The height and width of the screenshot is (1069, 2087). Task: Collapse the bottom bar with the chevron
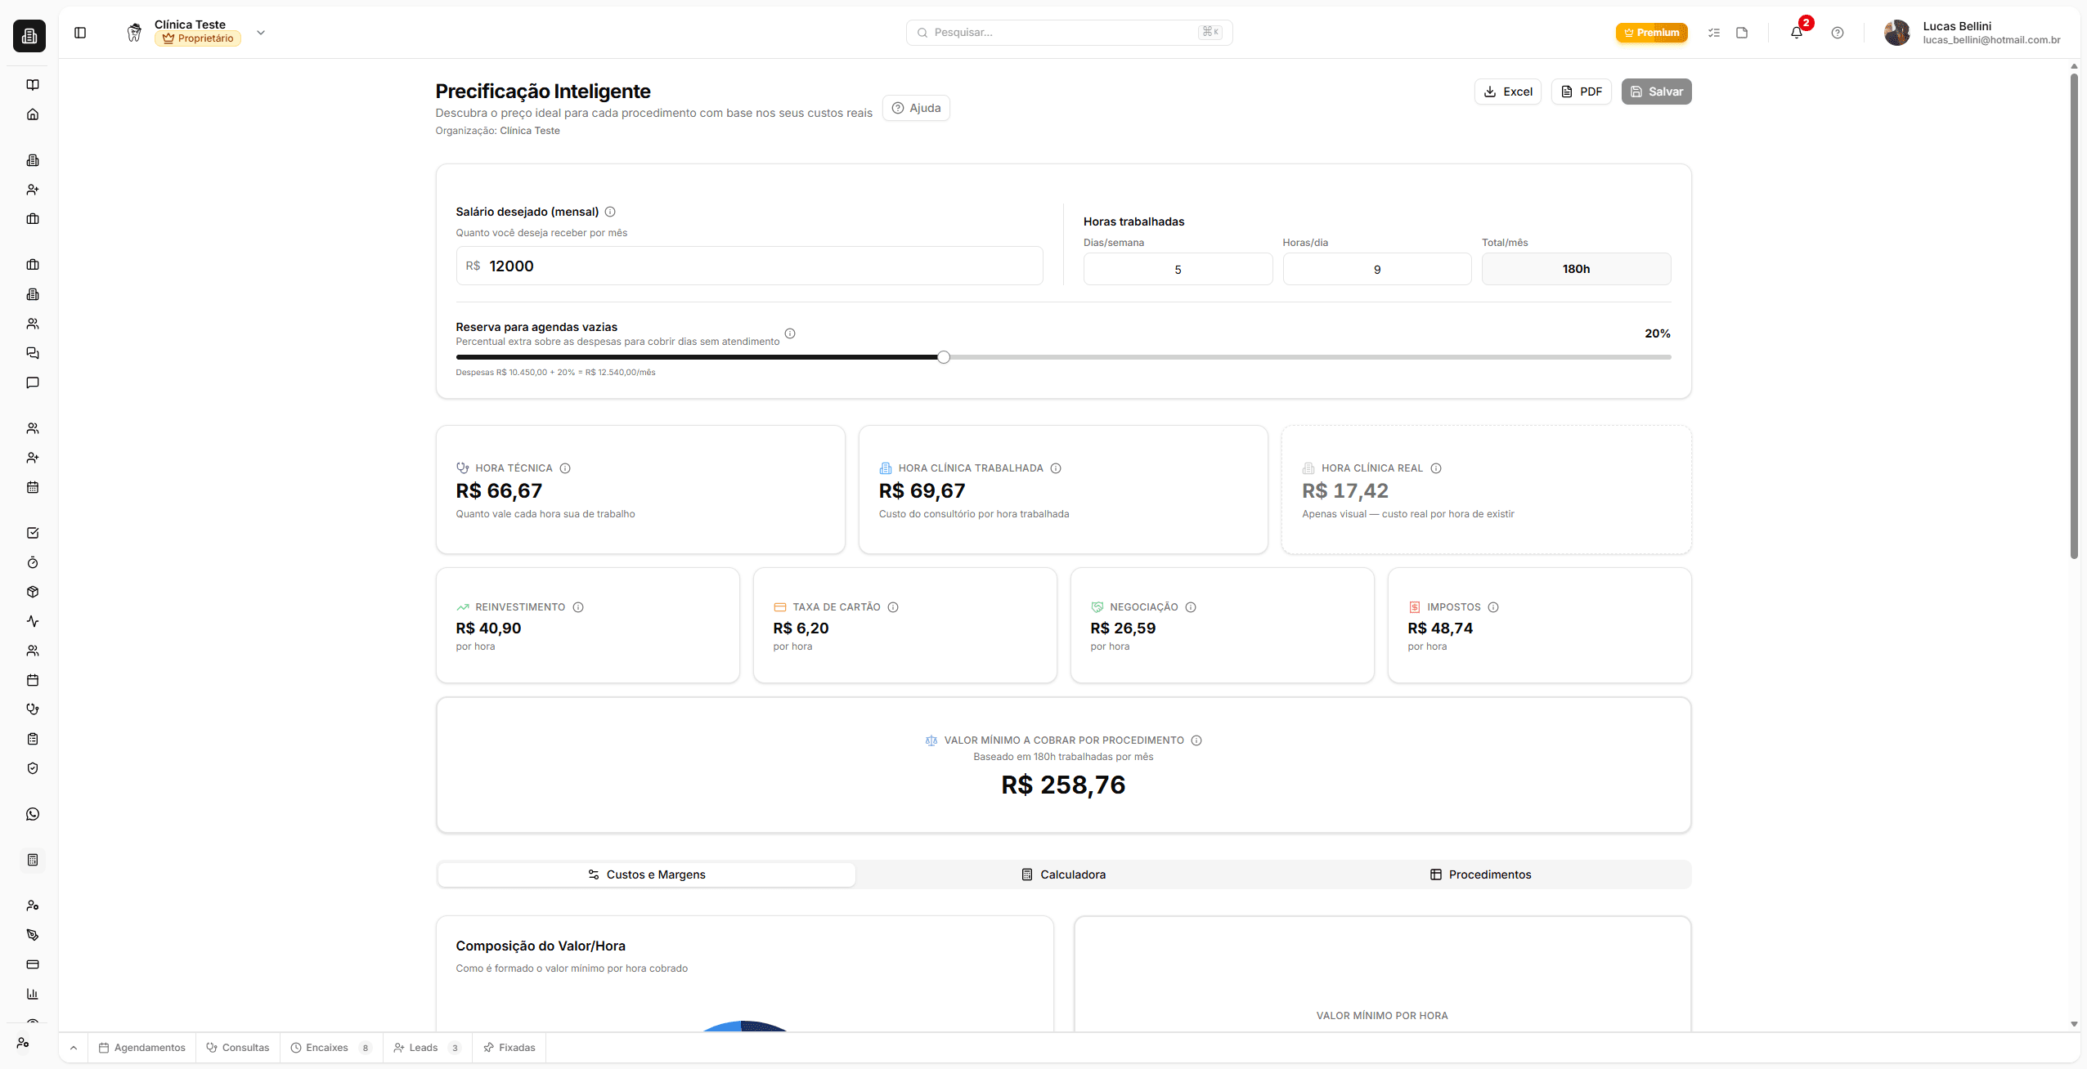pyautogui.click(x=73, y=1047)
